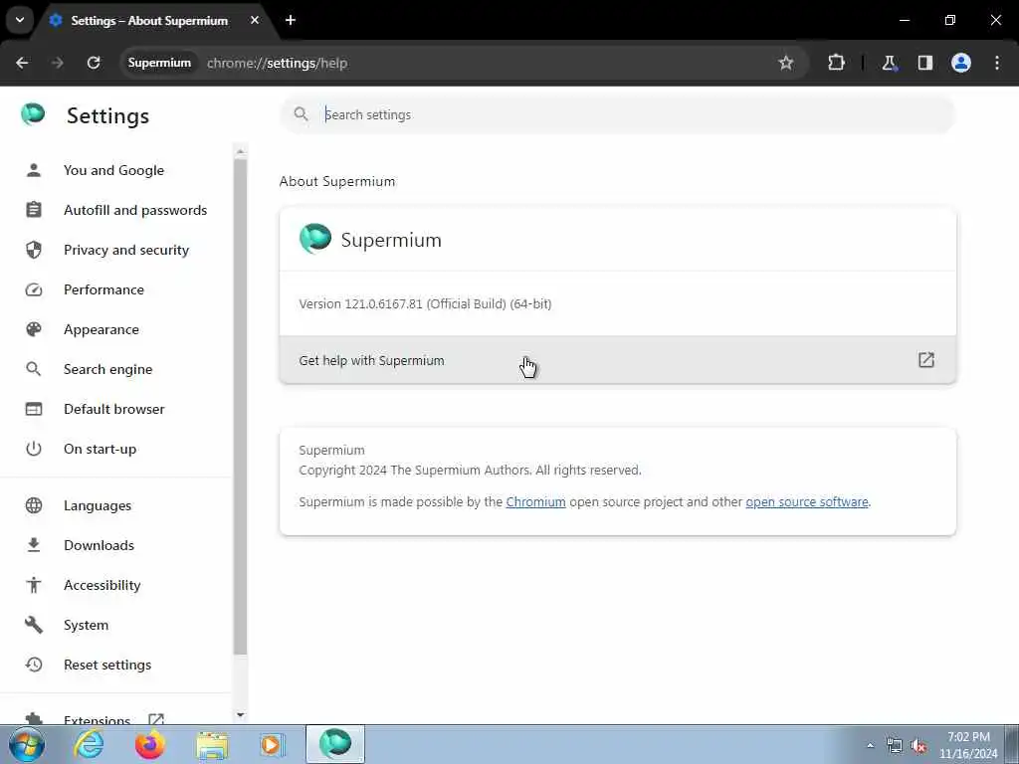Open Default browser settings

click(x=114, y=409)
